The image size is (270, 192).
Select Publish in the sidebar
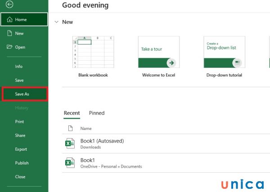(x=24, y=163)
